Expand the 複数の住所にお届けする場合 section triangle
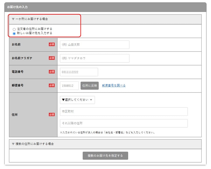 [13, 144]
